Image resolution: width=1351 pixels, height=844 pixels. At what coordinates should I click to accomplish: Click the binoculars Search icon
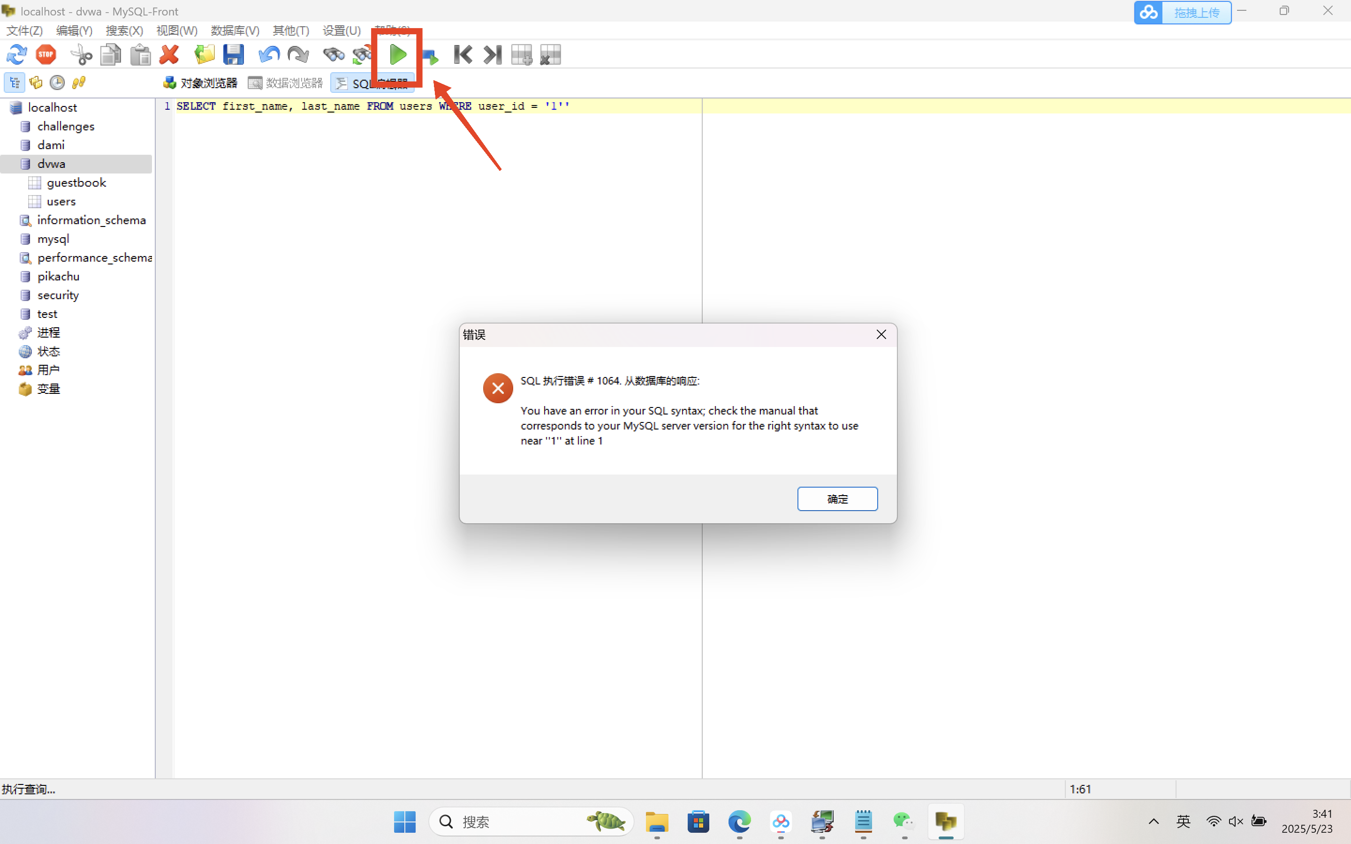[333, 55]
